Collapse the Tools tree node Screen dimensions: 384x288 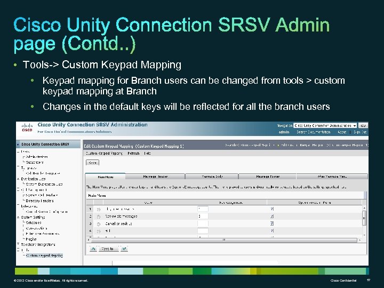[18, 250]
